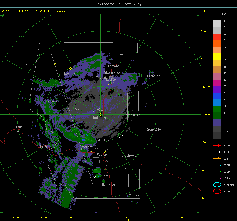The width and height of the screenshot is (237, 221).
Task: Click the Drumheller city label
Action: coord(154,130)
